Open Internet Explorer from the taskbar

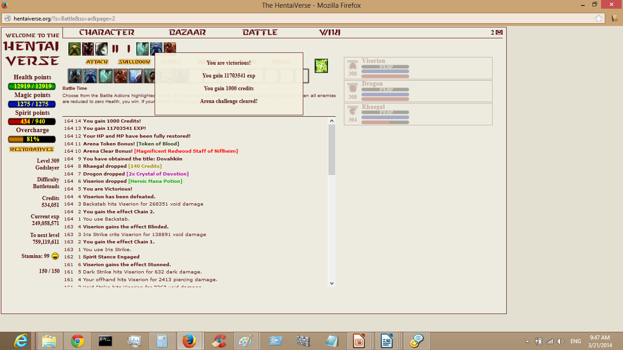point(21,341)
